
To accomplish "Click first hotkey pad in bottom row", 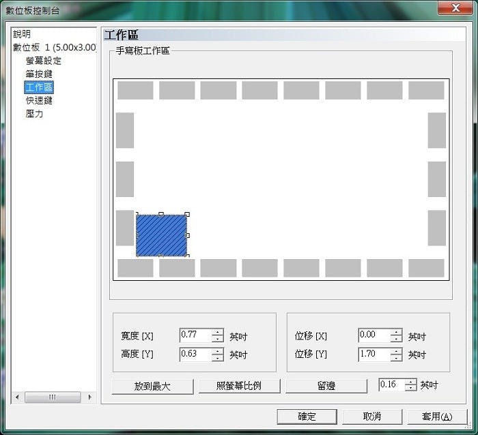I will click(135, 268).
